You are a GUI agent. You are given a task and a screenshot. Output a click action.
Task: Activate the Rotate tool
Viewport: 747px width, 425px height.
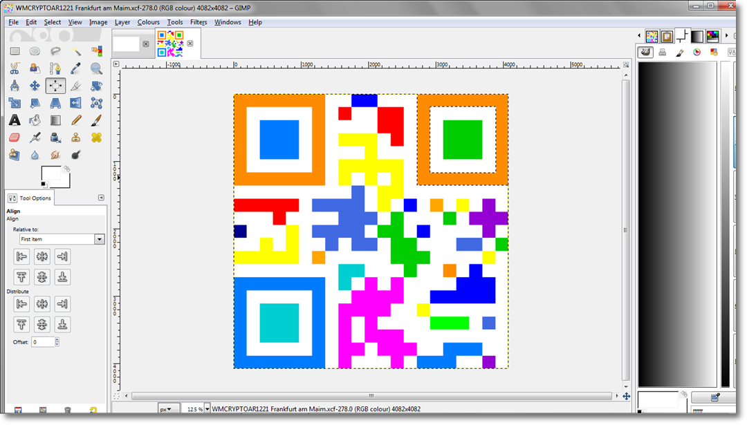point(96,86)
